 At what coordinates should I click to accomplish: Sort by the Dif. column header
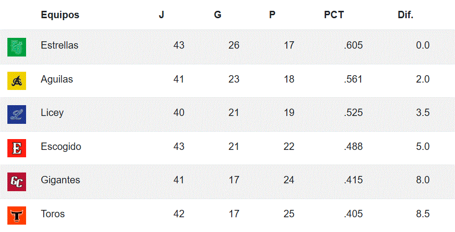405,15
